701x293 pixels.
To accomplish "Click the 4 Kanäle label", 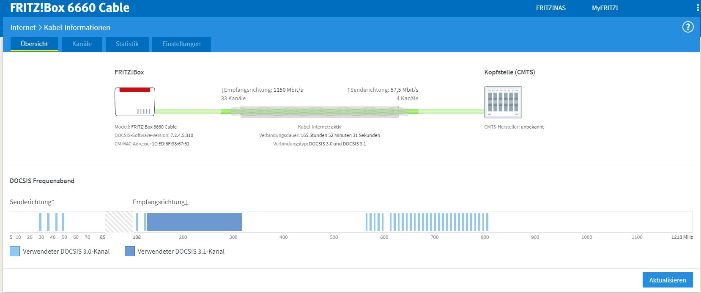I will [x=407, y=99].
